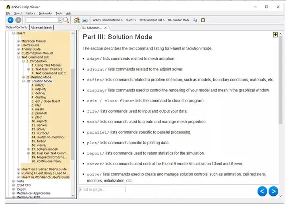The height and width of the screenshot is (206, 286).
Task: Select 13. surface/ in tree
Action: click(x=40, y=133)
